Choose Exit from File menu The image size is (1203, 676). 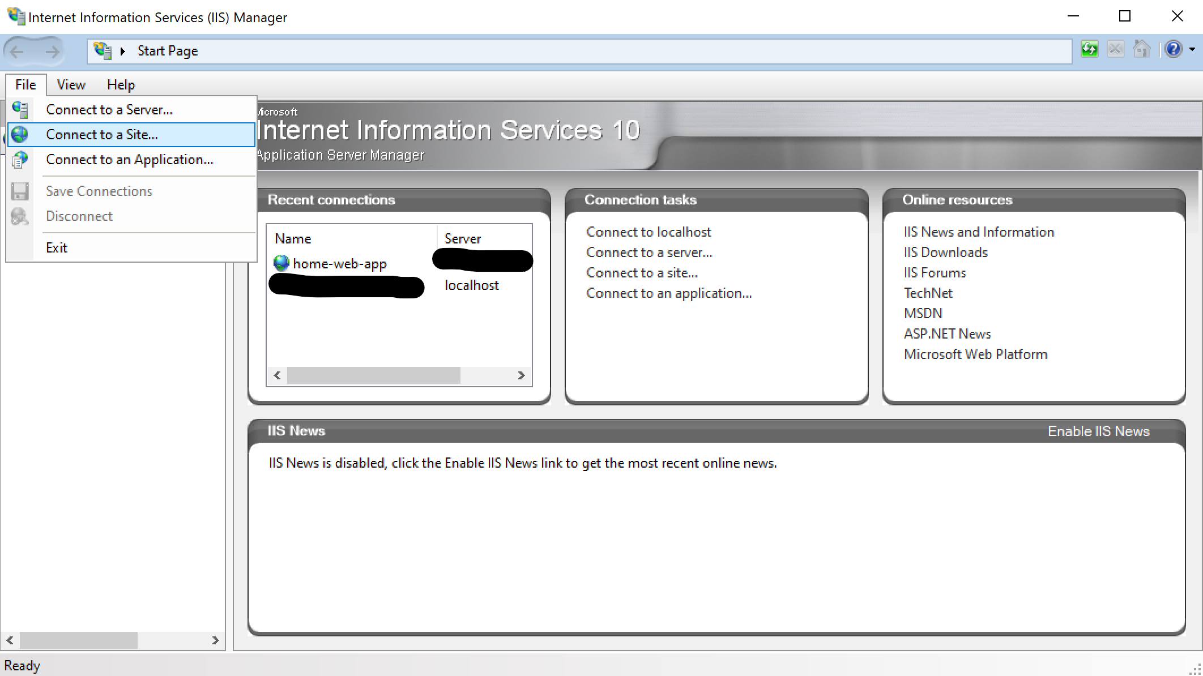pyautogui.click(x=57, y=247)
